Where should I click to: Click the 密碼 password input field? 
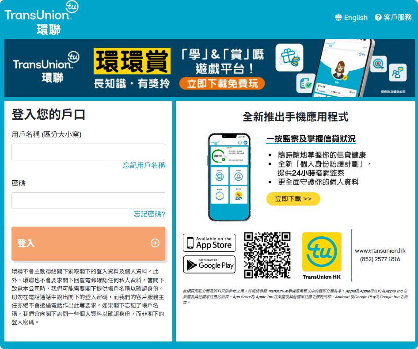click(87, 200)
